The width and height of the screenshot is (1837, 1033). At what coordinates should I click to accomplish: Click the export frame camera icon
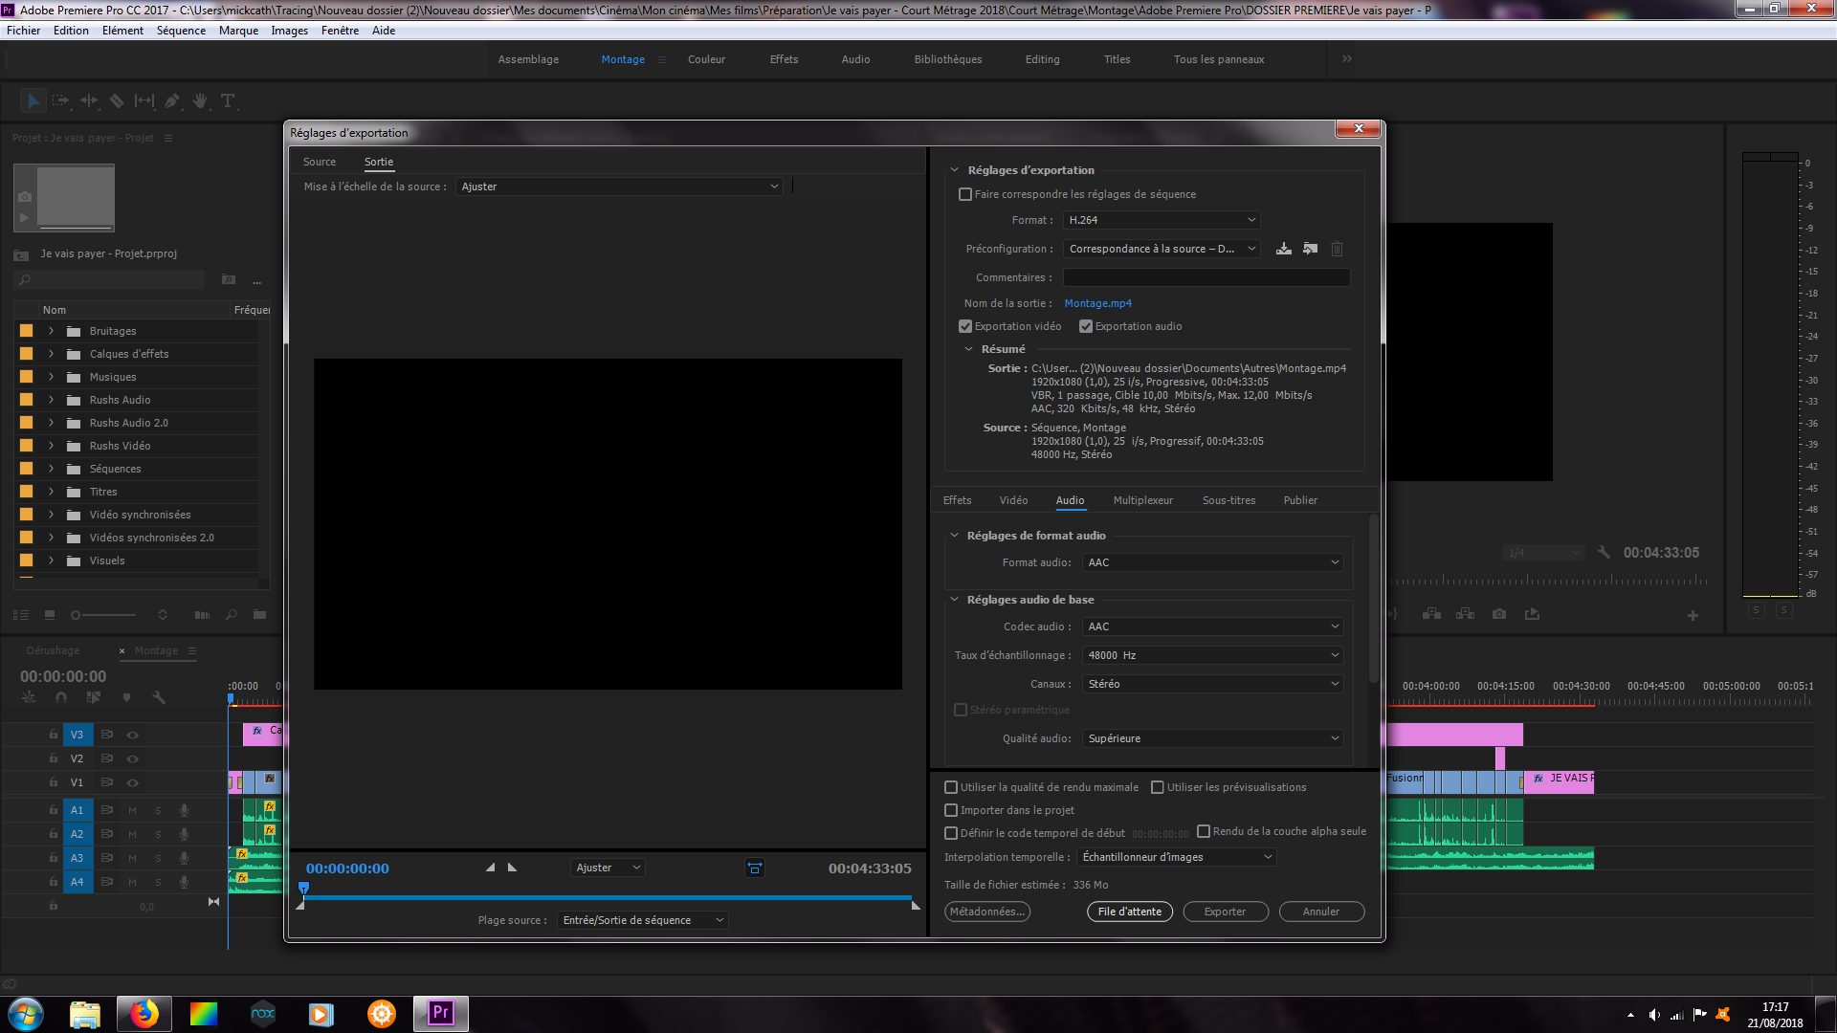pyautogui.click(x=1499, y=614)
